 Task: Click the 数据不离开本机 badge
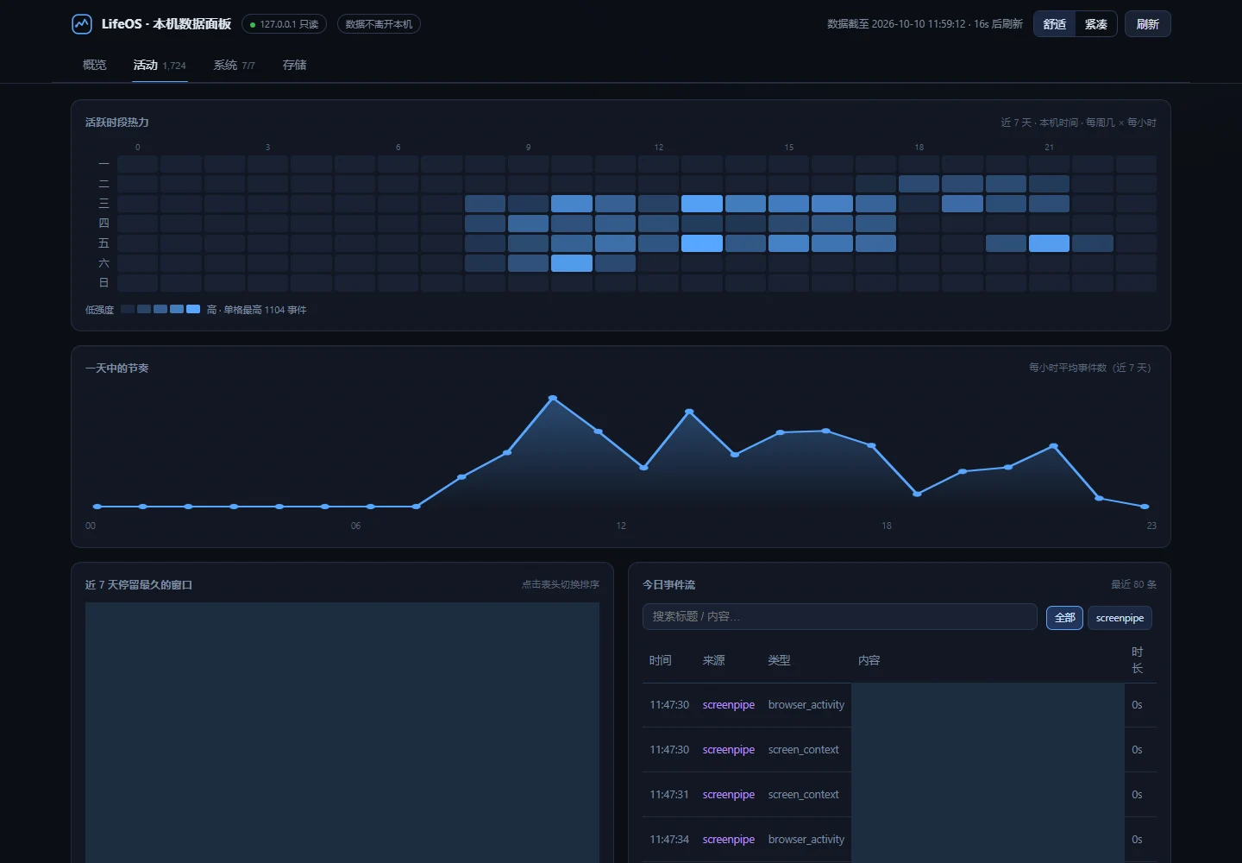click(379, 24)
